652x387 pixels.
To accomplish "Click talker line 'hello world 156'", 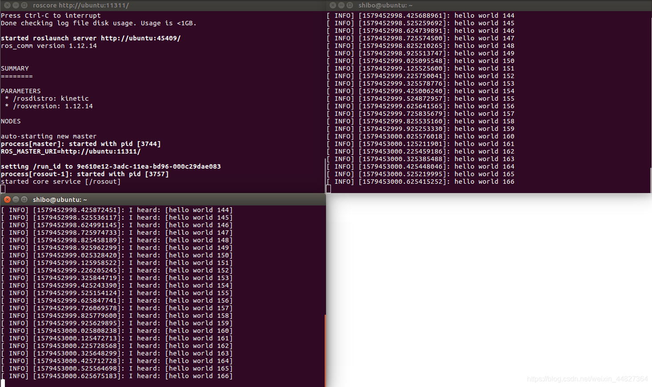I will tap(420, 106).
